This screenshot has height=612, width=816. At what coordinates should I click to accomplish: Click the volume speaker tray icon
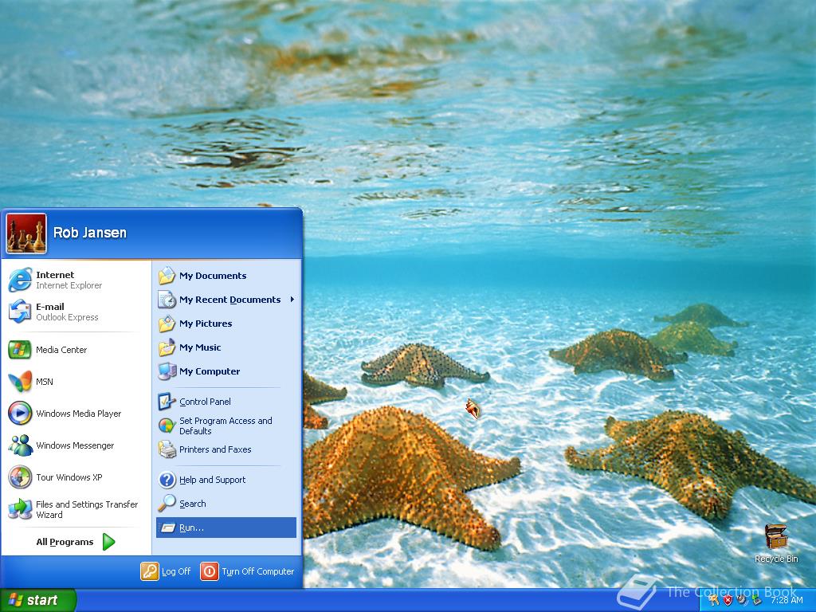pos(742,601)
